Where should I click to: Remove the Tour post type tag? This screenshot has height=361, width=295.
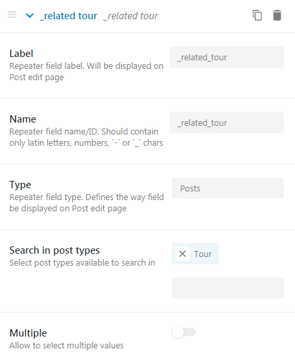183,254
